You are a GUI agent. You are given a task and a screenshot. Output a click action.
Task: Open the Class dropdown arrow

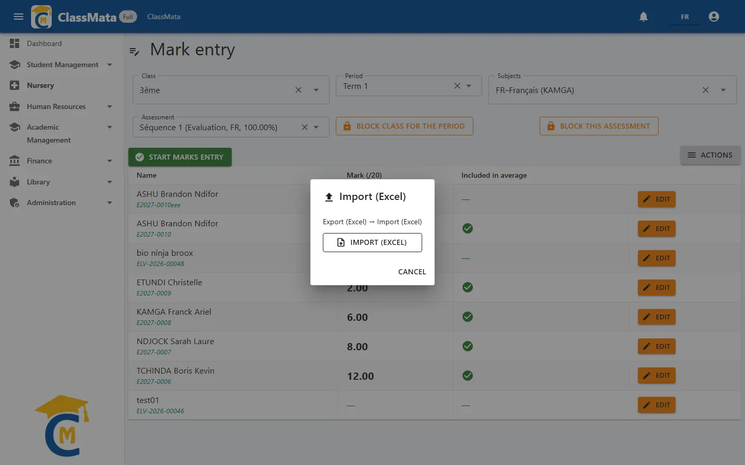click(x=316, y=90)
